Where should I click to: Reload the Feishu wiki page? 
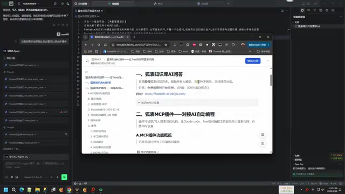[x=99, y=45]
